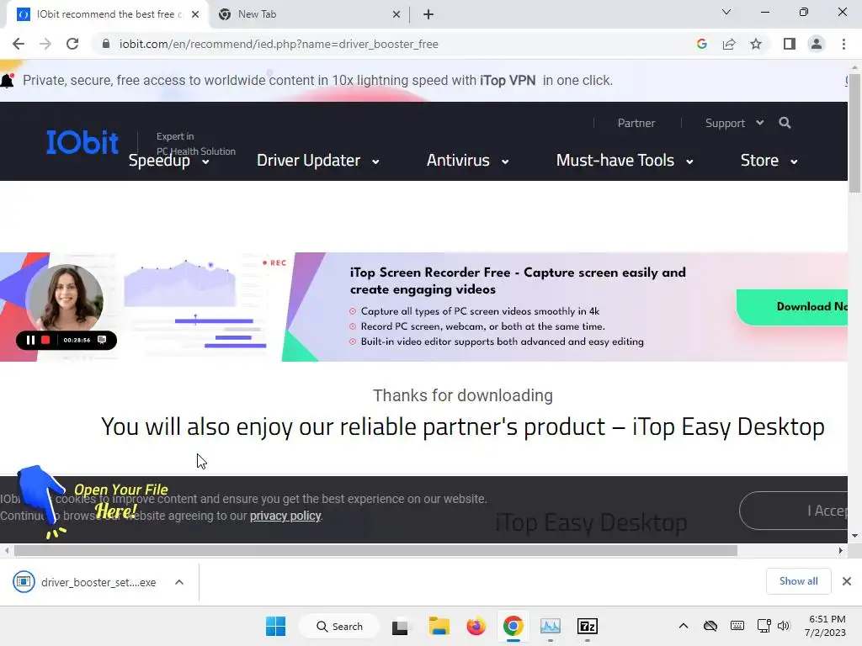Open a new tab with plus button

point(428,14)
